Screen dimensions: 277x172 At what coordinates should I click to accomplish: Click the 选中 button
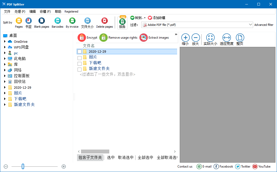pyautogui.click(x=111, y=158)
